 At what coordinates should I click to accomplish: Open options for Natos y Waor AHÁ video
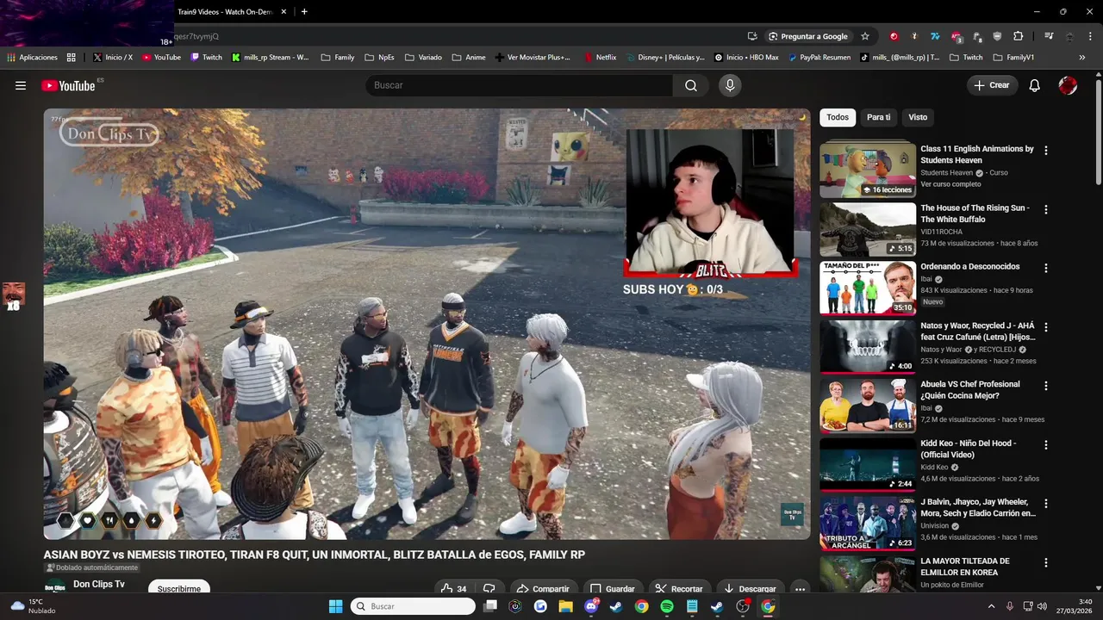pyautogui.click(x=1046, y=327)
